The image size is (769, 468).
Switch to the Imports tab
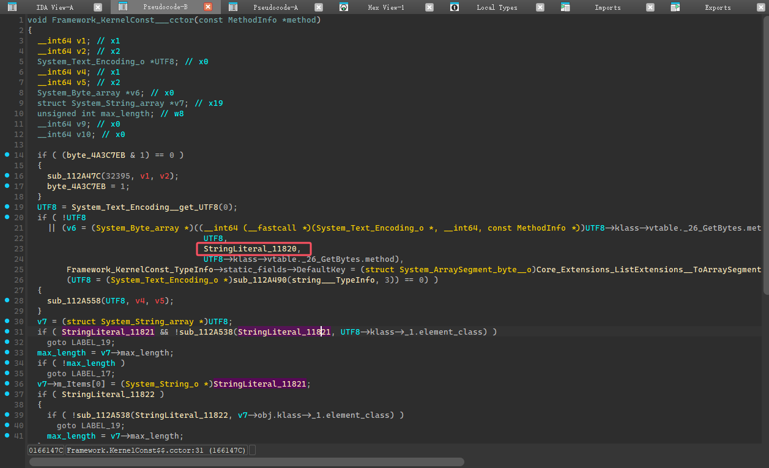[x=607, y=7]
